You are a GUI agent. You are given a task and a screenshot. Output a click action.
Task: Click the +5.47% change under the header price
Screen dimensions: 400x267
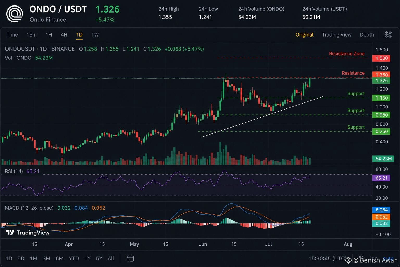coord(105,20)
